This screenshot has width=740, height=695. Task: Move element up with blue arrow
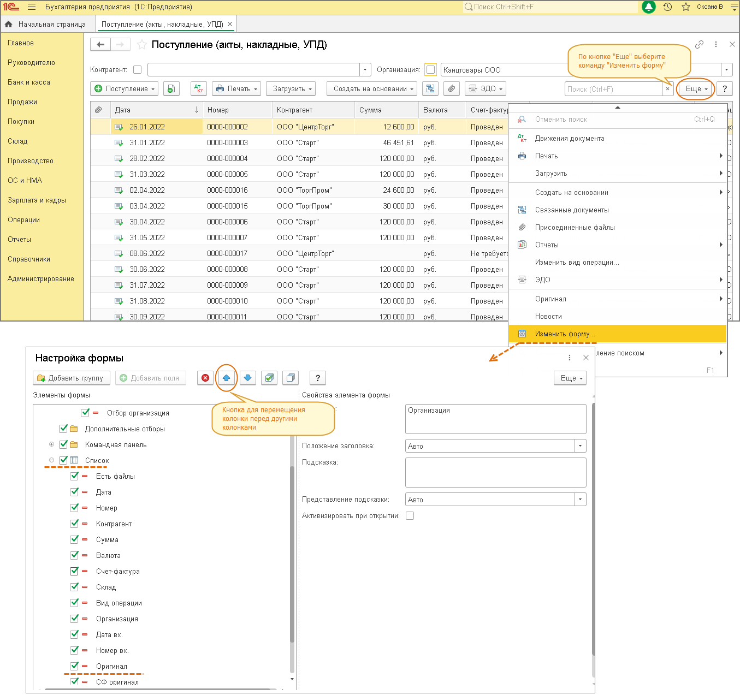[227, 378]
